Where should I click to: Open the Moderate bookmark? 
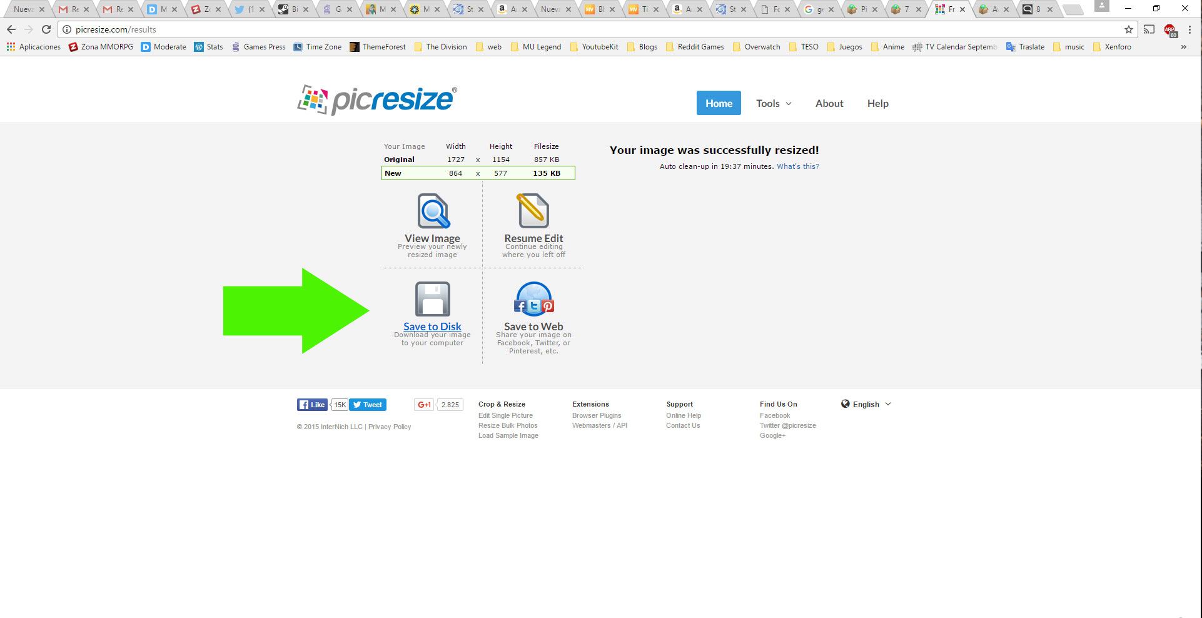pyautogui.click(x=164, y=47)
